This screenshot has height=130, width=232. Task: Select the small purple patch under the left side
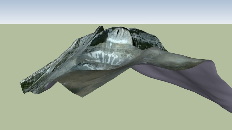coord(51,85)
